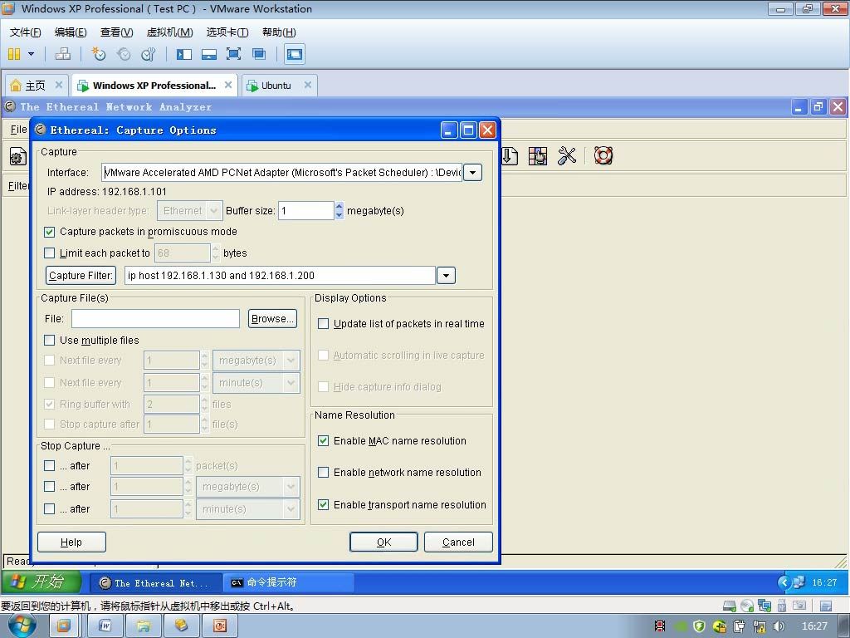
Task: Click OK to start capture
Action: (x=383, y=542)
